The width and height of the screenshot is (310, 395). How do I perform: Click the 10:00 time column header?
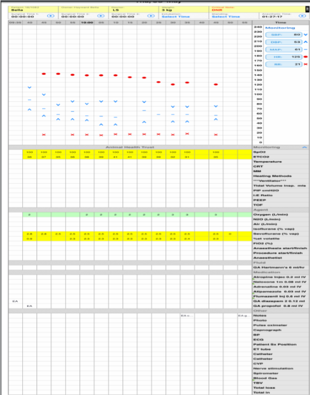click(x=86, y=22)
